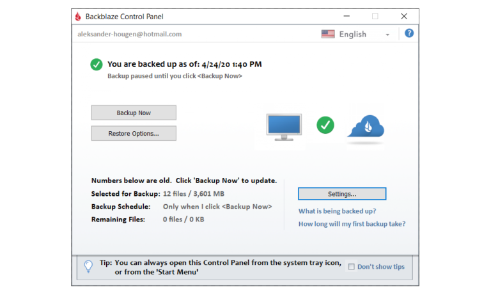Click the lightbulb tip icon
Screen dimensions: 491x295
89,266
